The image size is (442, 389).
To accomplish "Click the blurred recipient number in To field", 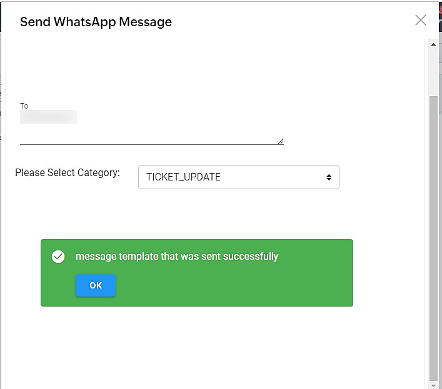I will pos(48,117).
